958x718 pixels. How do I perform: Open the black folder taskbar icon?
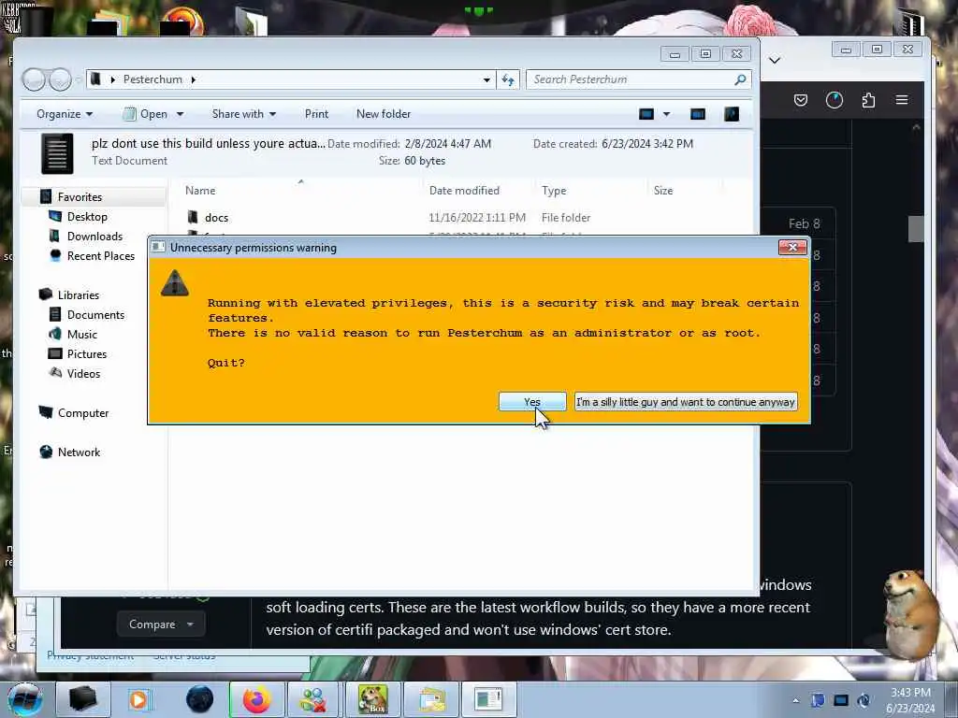pyautogui.click(x=82, y=699)
